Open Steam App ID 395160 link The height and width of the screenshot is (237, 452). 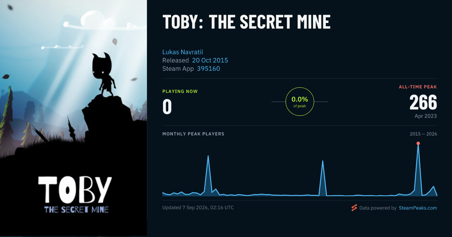(208, 68)
